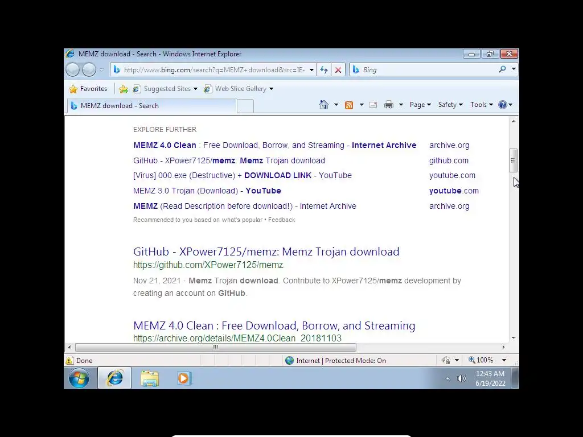Click the volume speaker tray icon

pyautogui.click(x=461, y=378)
